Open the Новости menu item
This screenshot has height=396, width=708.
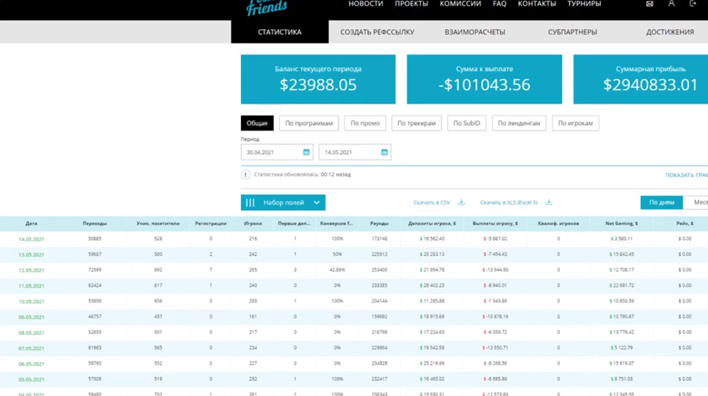(365, 4)
